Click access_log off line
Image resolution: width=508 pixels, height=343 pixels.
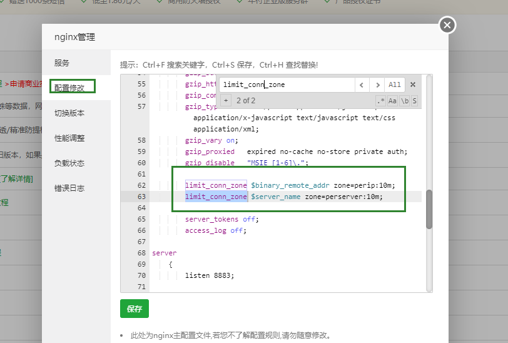(x=215, y=230)
